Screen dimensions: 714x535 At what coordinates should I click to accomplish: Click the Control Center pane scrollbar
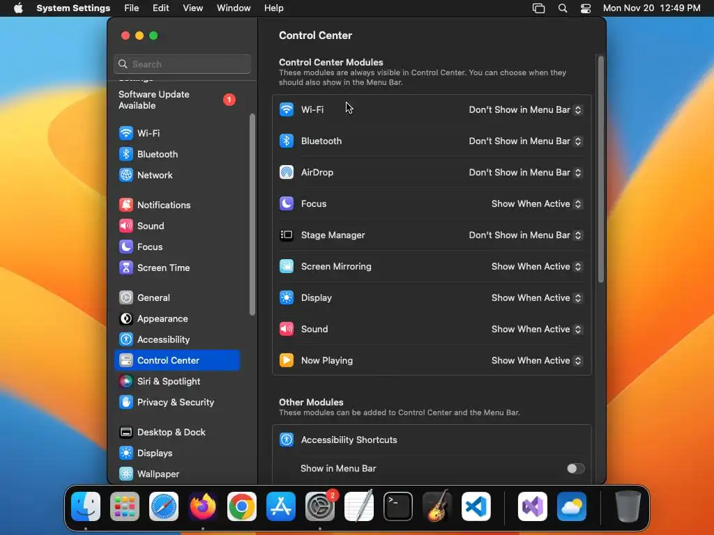pos(600,169)
